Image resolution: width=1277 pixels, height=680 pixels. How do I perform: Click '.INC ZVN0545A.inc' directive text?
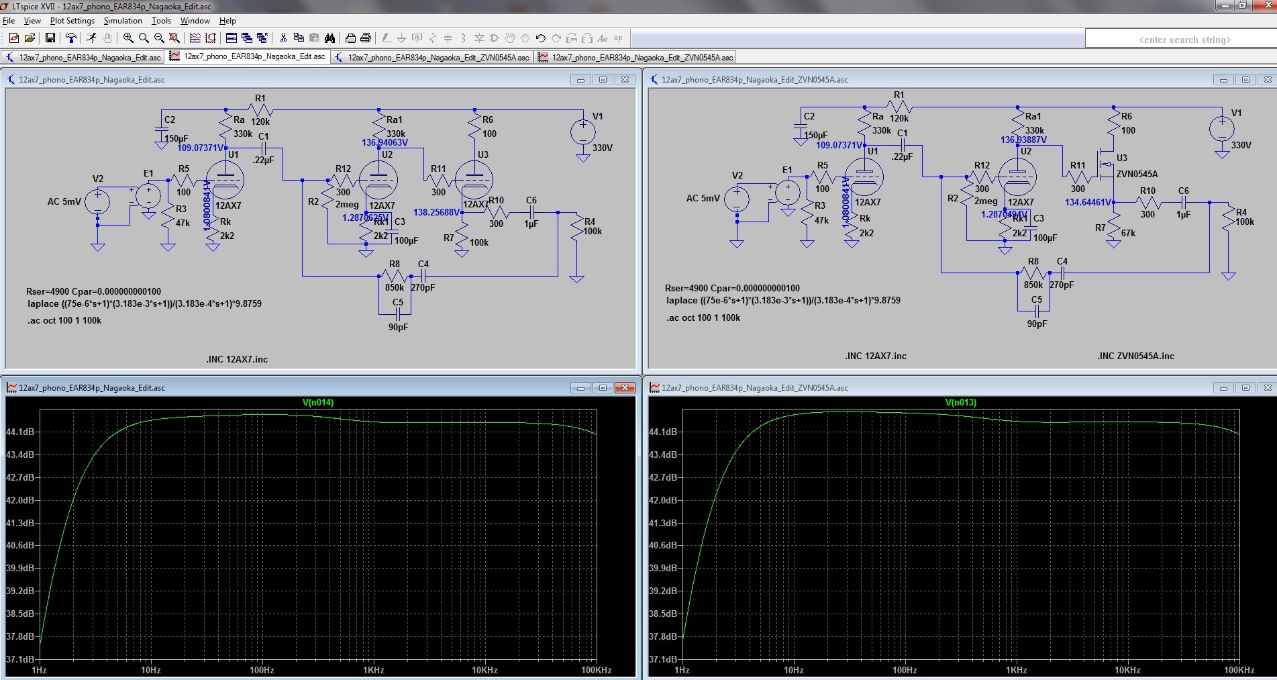pos(1135,356)
